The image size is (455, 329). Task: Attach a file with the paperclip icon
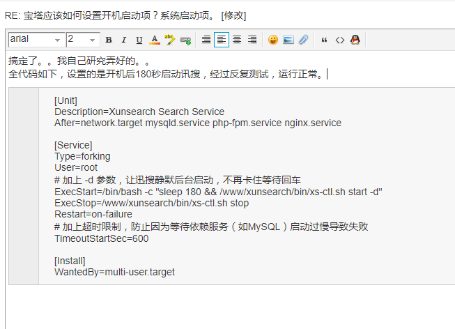[304, 40]
